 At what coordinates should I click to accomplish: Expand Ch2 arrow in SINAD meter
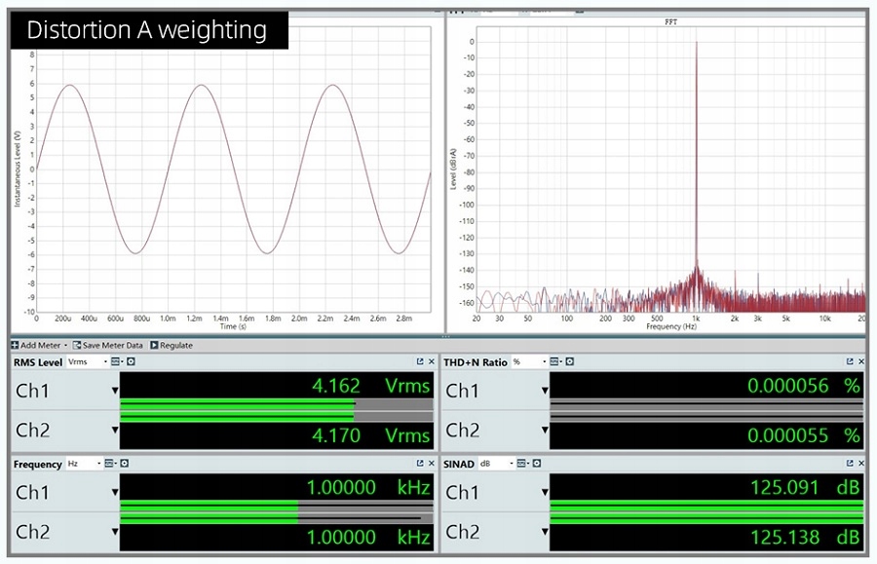pos(545,532)
